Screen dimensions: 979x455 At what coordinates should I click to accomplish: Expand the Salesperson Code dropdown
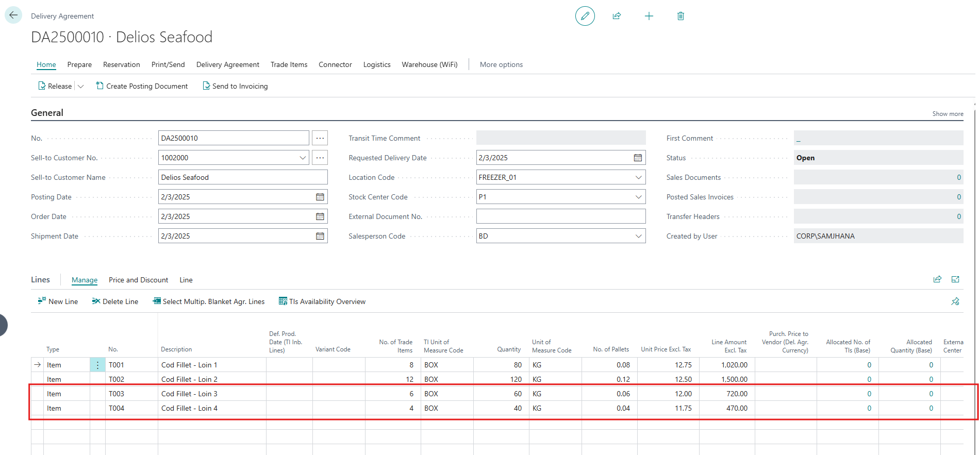[638, 236]
